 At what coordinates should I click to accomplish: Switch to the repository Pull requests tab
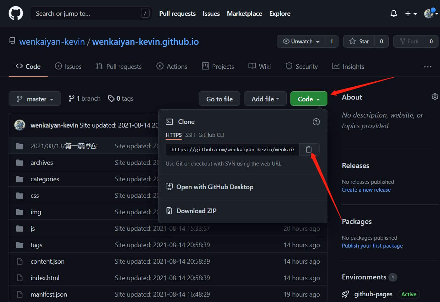point(119,67)
